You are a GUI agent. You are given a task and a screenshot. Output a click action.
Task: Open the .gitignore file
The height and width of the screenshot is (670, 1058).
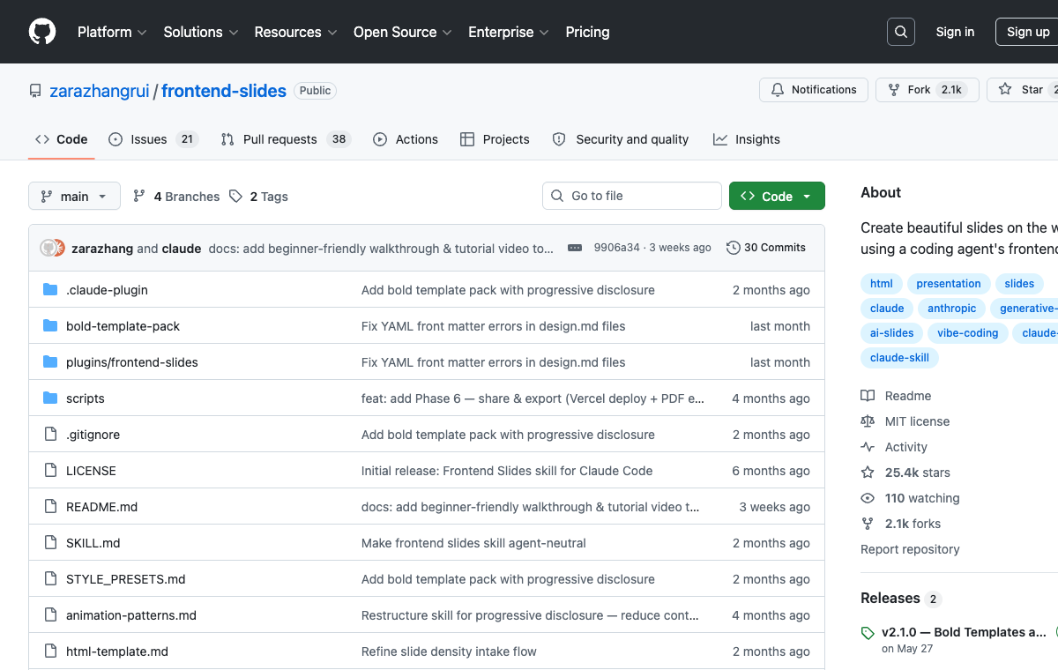click(x=93, y=435)
